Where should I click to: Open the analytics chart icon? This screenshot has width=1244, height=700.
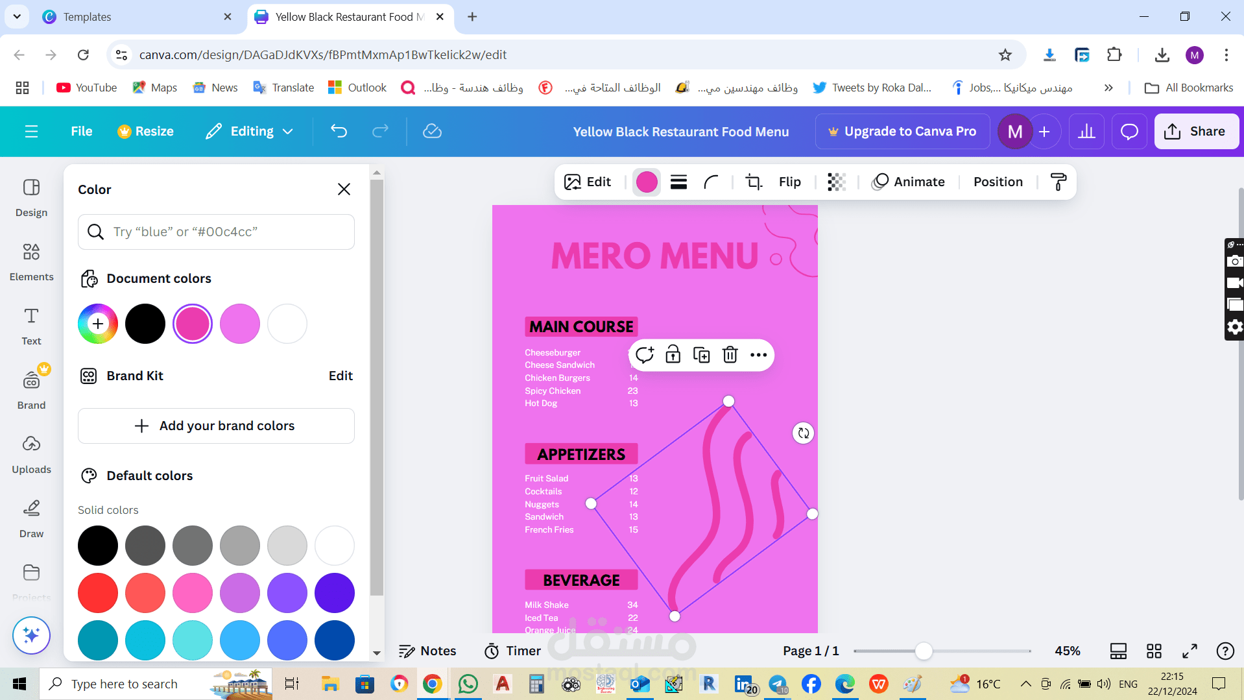pos(1086,132)
